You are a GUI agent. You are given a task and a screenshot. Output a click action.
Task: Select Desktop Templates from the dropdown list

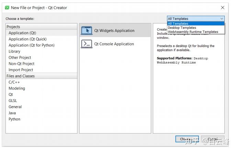click(182, 28)
